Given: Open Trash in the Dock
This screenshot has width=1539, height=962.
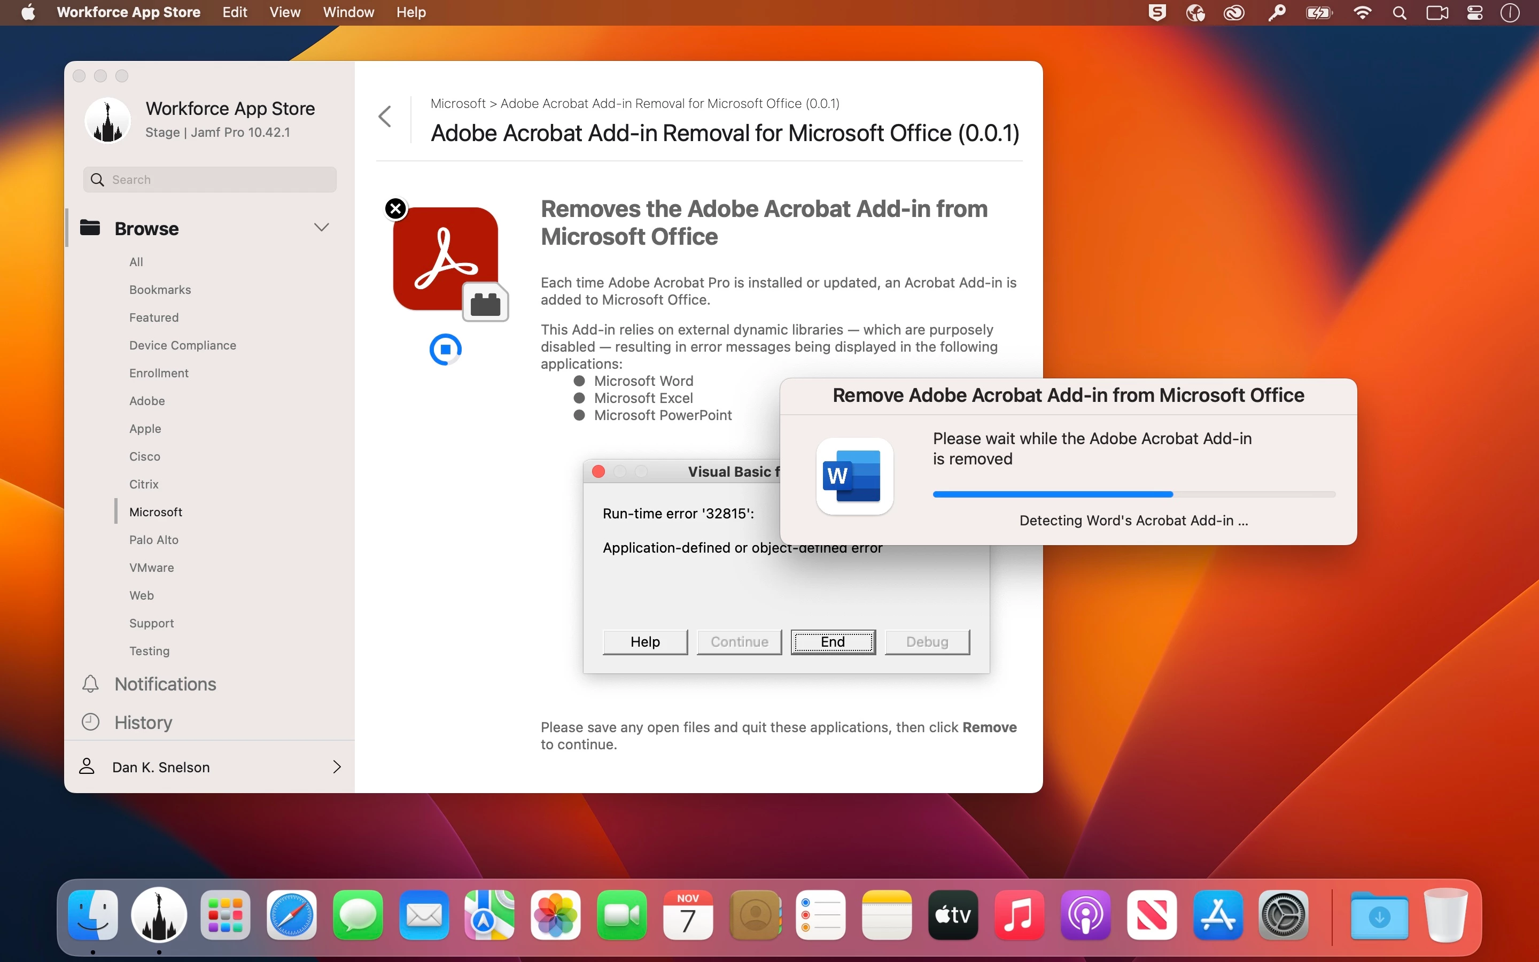Looking at the screenshot, I should click(1446, 916).
